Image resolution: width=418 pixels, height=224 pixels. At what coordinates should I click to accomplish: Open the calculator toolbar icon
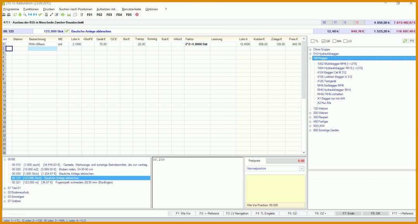coord(46,15)
